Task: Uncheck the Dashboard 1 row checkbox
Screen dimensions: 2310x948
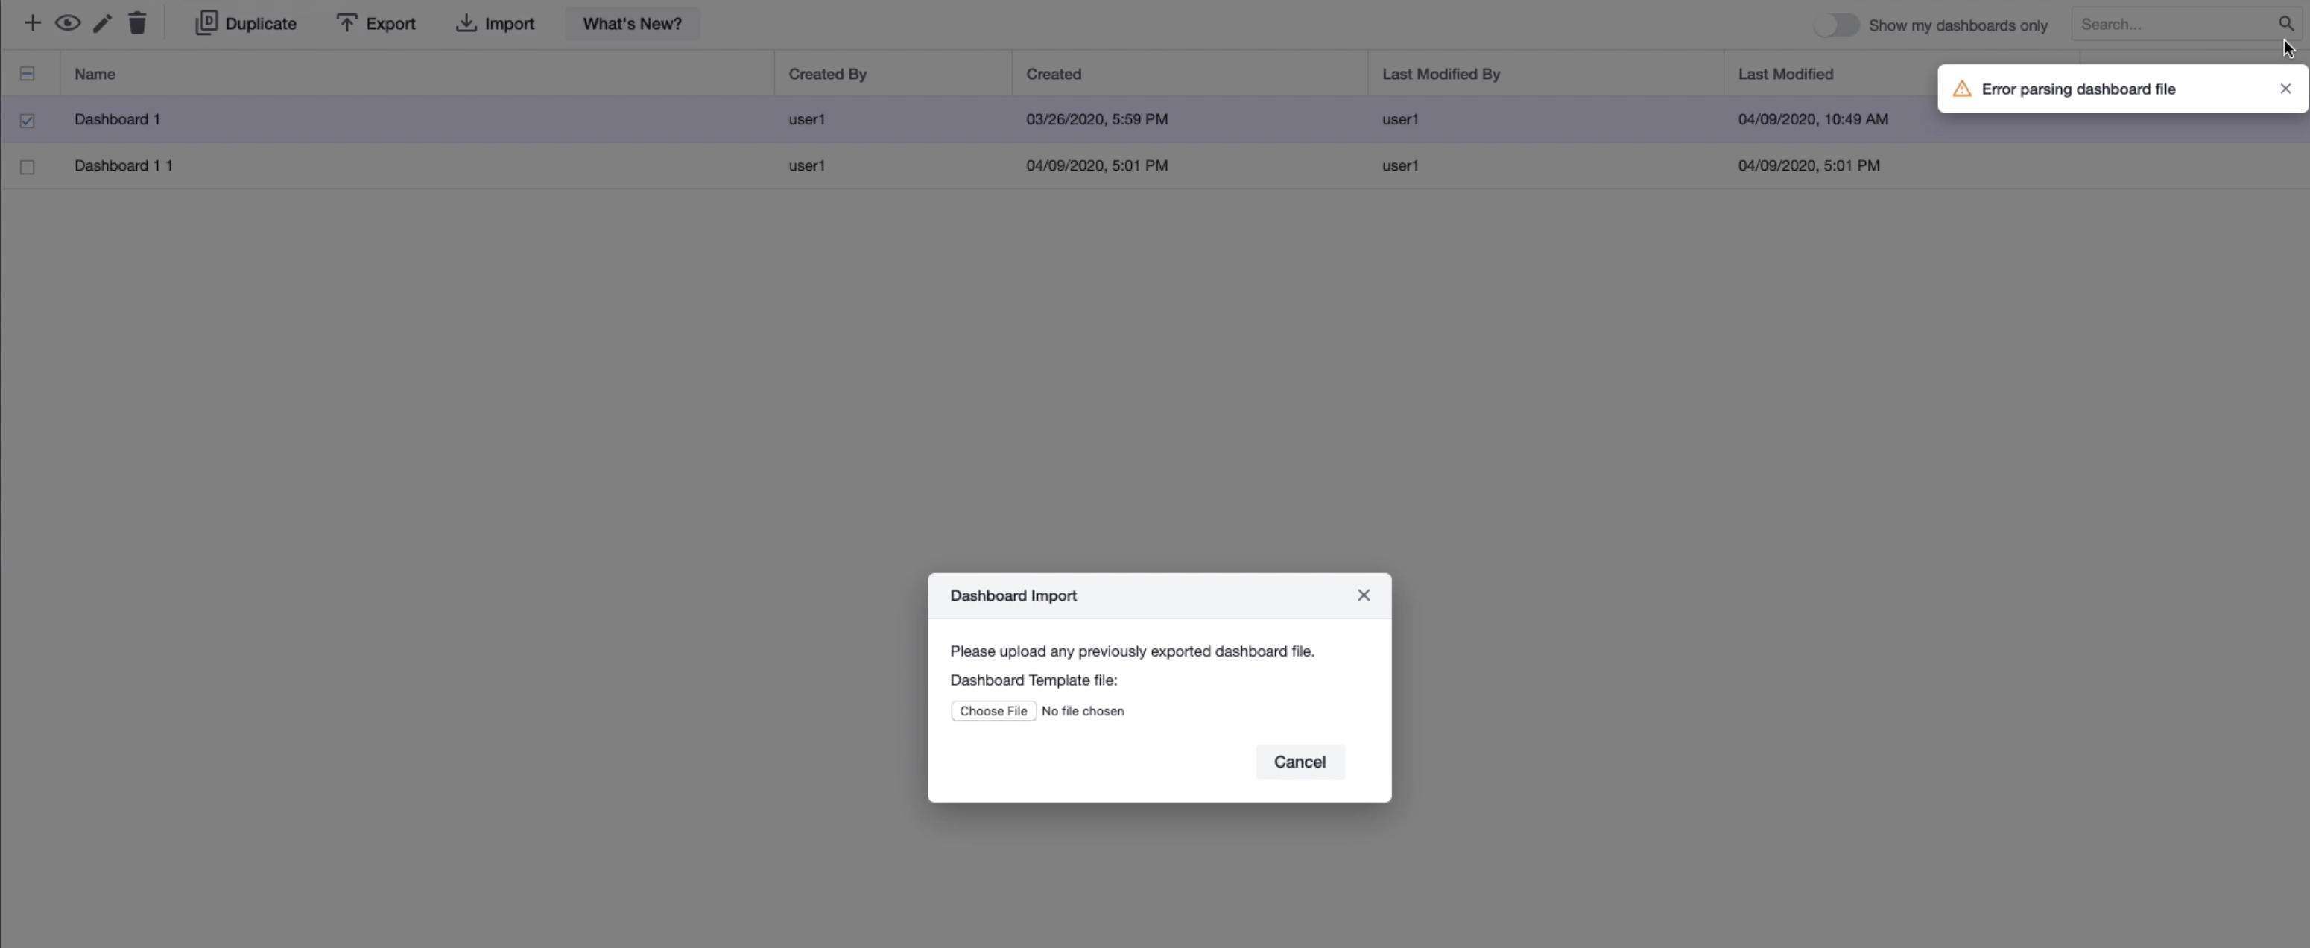Action: [27, 120]
